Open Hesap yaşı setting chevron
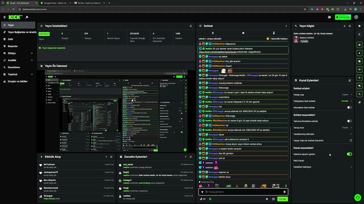Screen dimensions: 364x204 coord(351,95)
